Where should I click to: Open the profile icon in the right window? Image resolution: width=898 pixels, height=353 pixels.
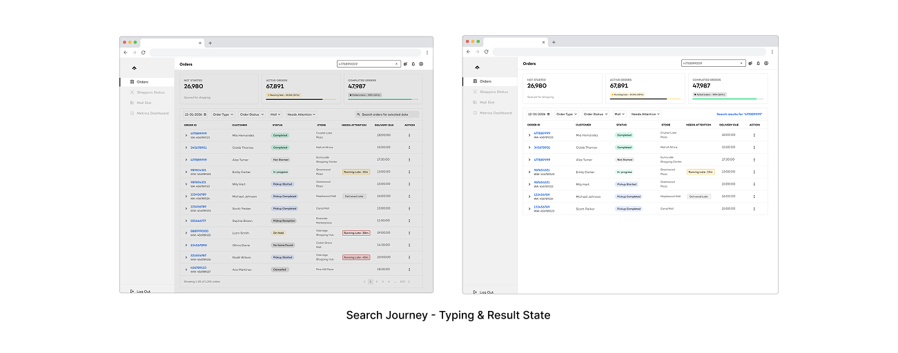[766, 63]
